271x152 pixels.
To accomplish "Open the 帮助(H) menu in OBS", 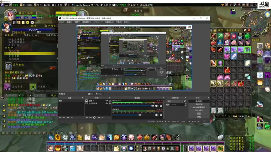I will [x=126, y=22].
